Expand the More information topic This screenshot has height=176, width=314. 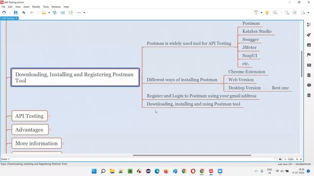(x=63, y=143)
